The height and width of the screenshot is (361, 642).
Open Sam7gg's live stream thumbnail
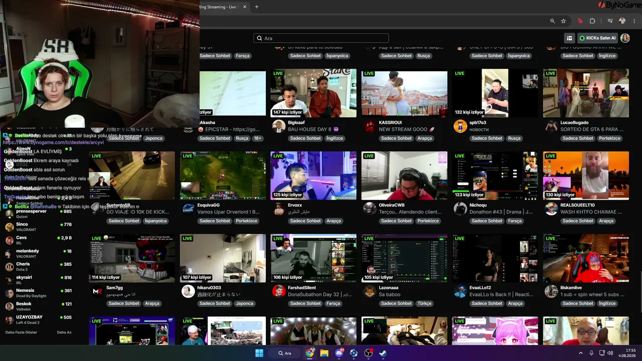[x=132, y=258]
